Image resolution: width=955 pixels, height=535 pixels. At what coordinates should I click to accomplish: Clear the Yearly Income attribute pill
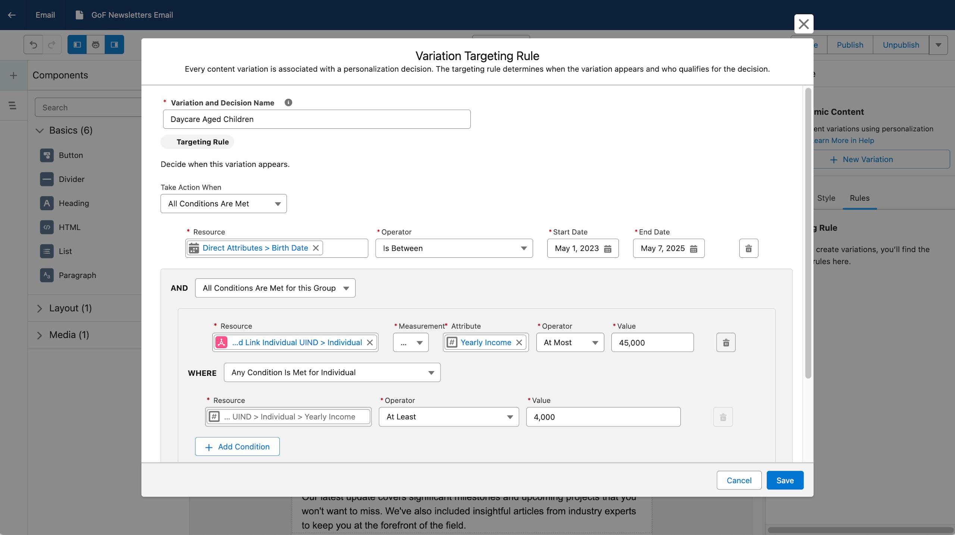(519, 342)
